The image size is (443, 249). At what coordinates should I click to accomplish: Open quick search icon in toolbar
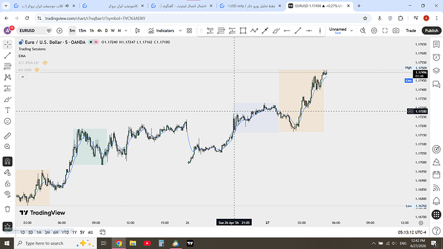point(363,31)
